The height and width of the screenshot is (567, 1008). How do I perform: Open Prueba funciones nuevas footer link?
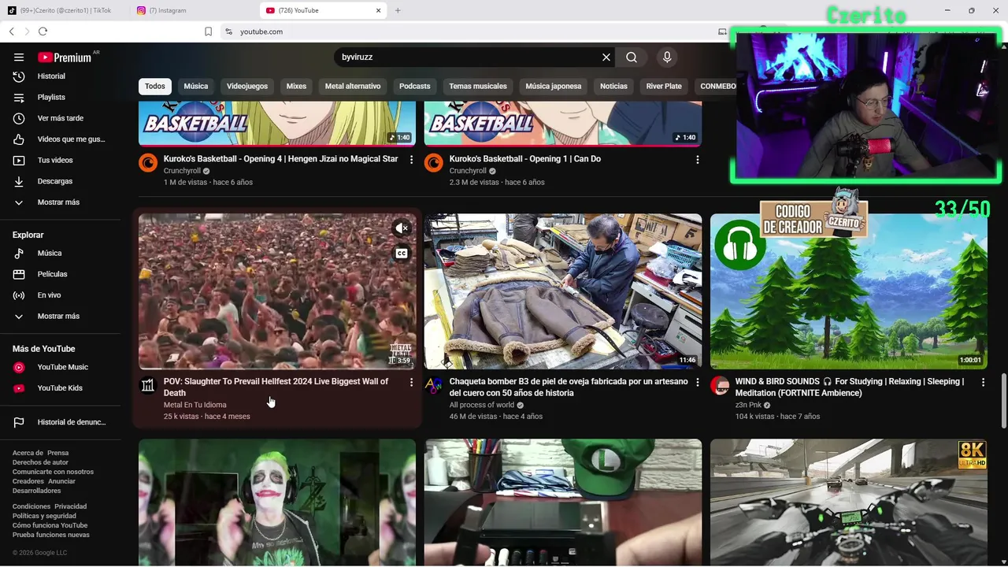click(x=51, y=535)
